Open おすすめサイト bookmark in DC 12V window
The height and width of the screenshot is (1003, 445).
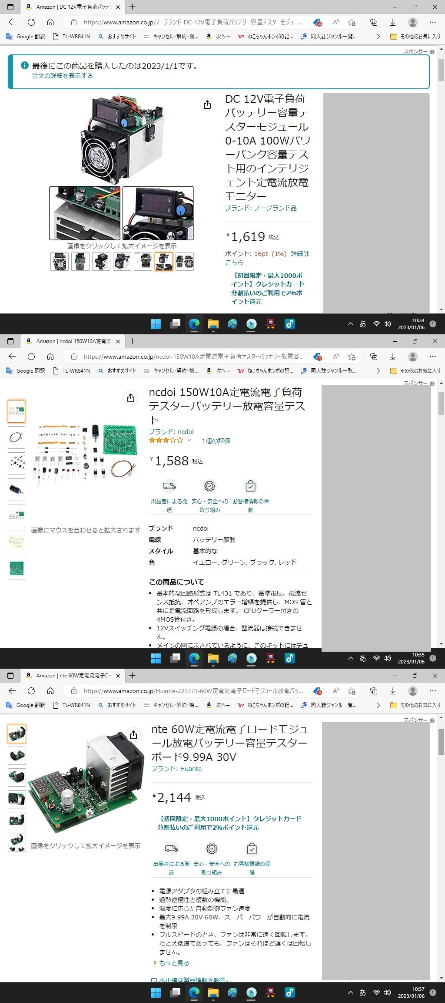tap(117, 37)
